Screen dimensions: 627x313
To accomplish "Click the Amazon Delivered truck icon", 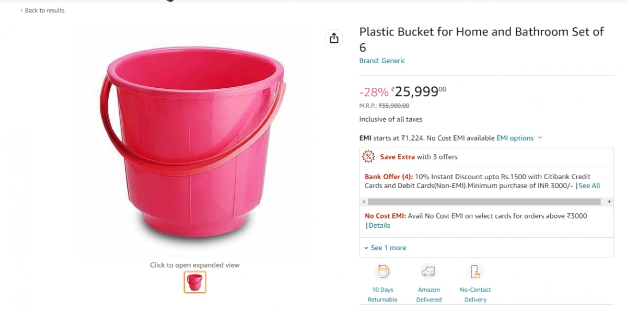I will pyautogui.click(x=428, y=271).
